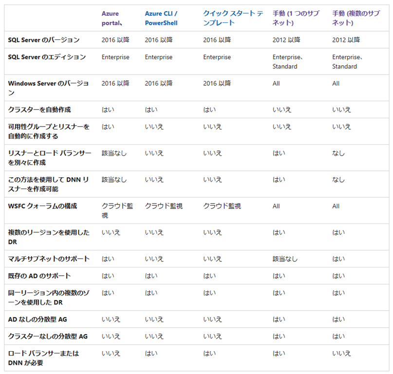Screen dimensions: 393x374
Task: Select the row label '既存の AD のサポート'
Action: [39, 276]
